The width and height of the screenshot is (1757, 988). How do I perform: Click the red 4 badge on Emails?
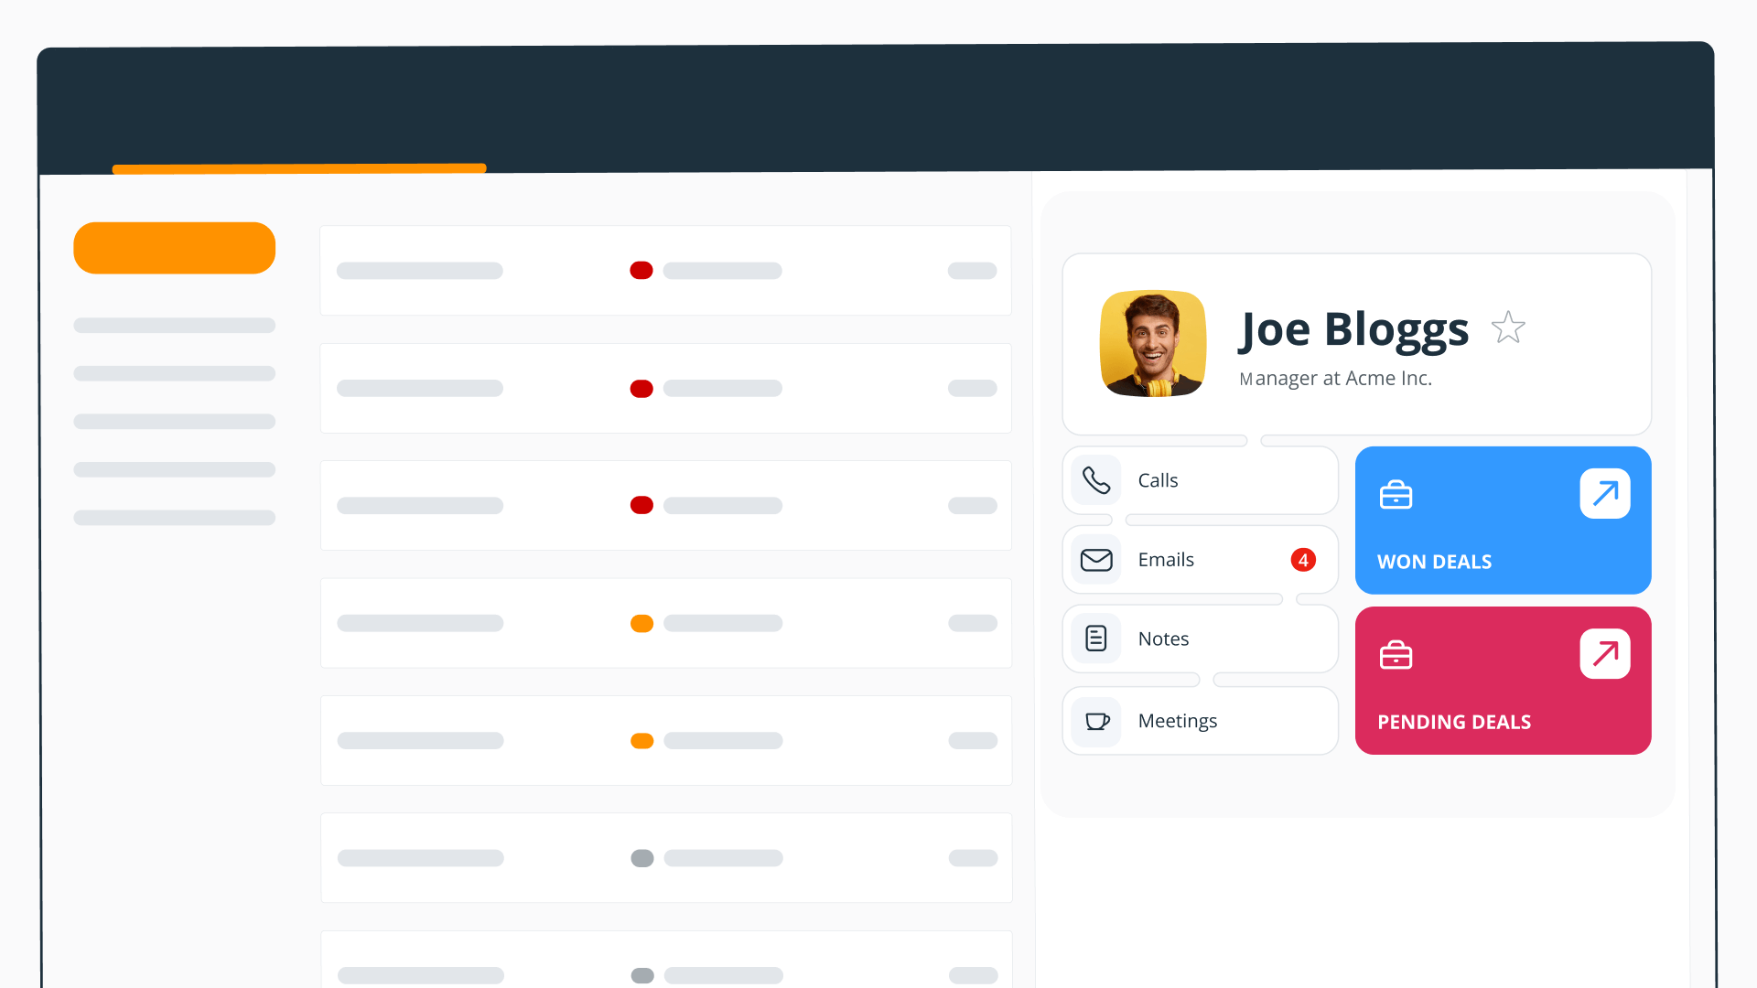[x=1303, y=560]
